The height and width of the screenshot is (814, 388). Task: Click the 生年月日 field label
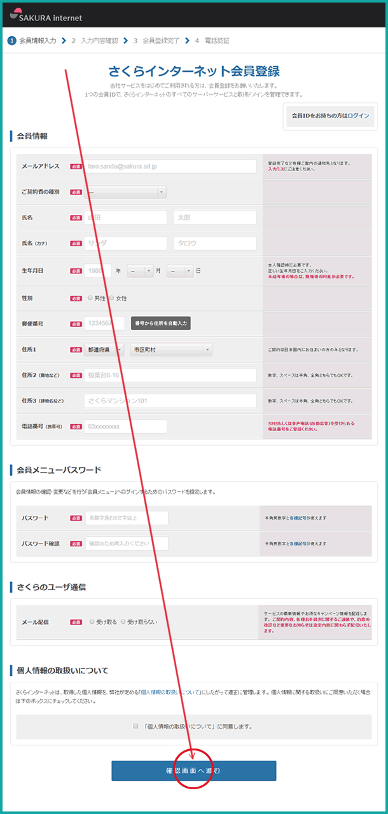click(32, 270)
